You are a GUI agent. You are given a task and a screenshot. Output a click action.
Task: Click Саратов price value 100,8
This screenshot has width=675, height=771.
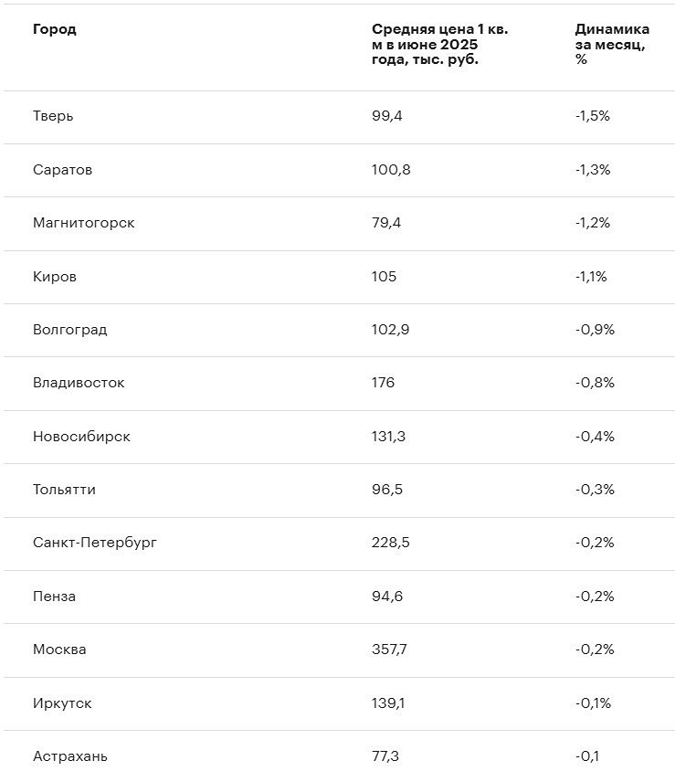click(391, 170)
